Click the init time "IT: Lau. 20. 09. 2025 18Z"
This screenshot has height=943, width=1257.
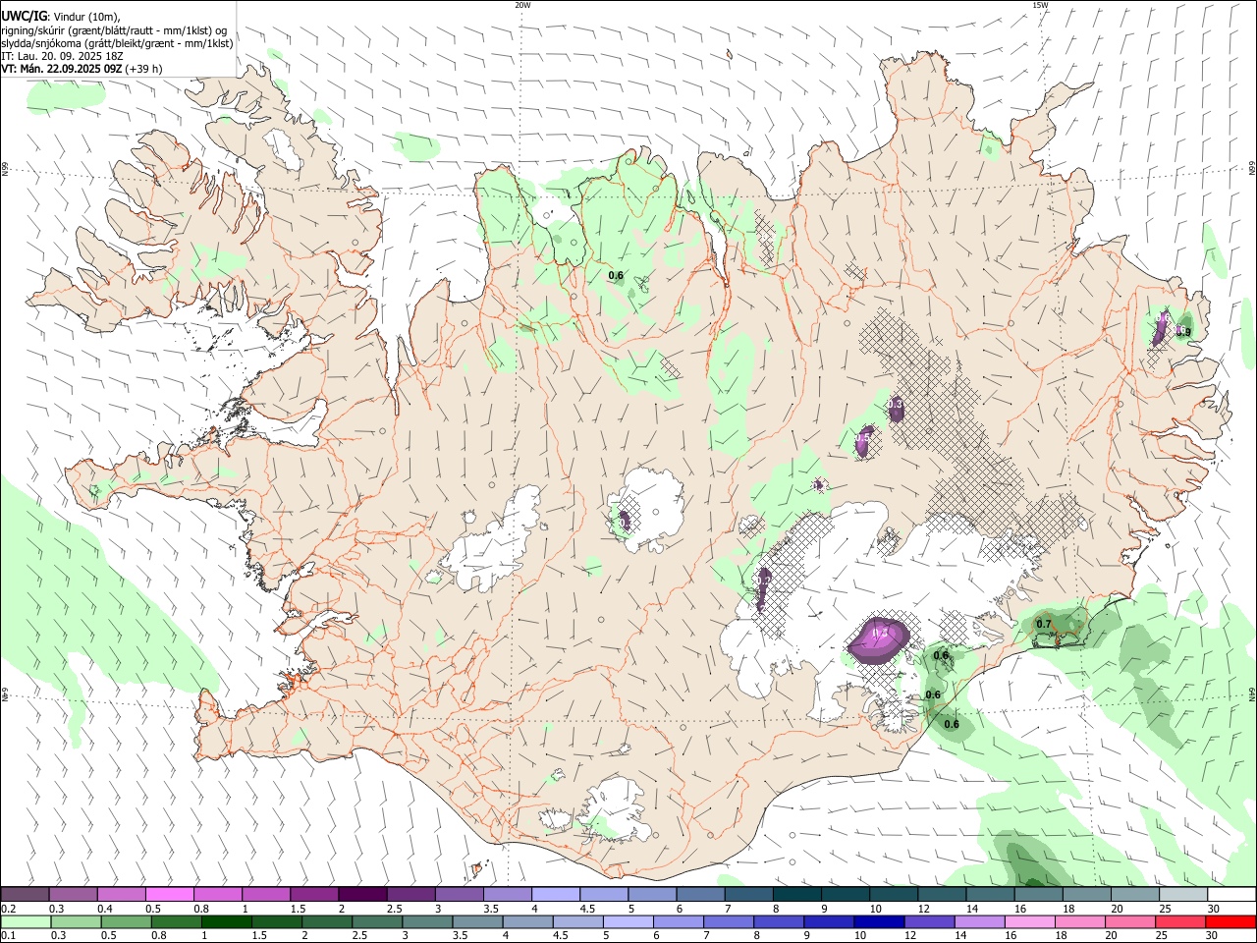(x=63, y=56)
